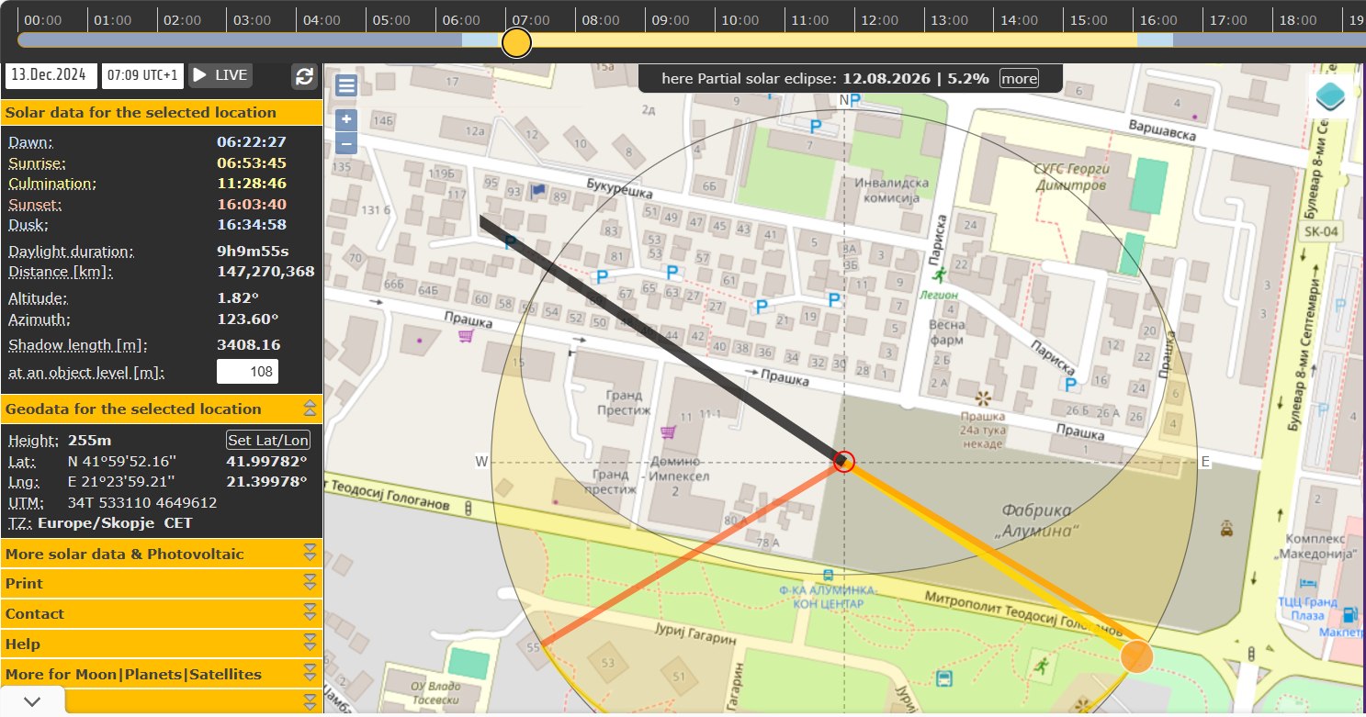This screenshot has width=1366, height=717.
Task: Click the parking icon next to 26 Б
Action: point(1069,384)
